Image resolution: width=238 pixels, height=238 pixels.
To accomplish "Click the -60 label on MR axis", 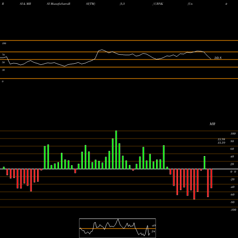I will (232, 195).
